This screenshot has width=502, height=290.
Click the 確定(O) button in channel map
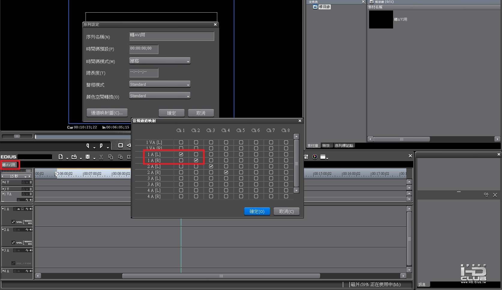coord(257,211)
